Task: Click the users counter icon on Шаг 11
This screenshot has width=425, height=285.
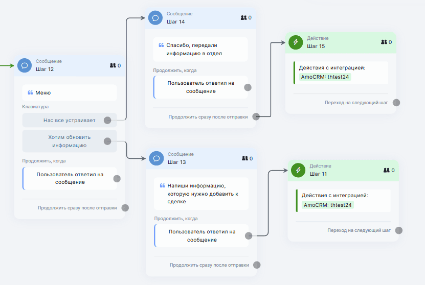Action: (x=387, y=170)
